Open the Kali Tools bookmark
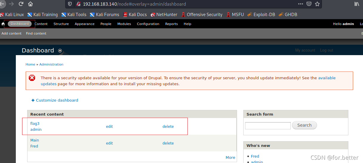The height and width of the screenshot is (163, 363). [x=74, y=15]
